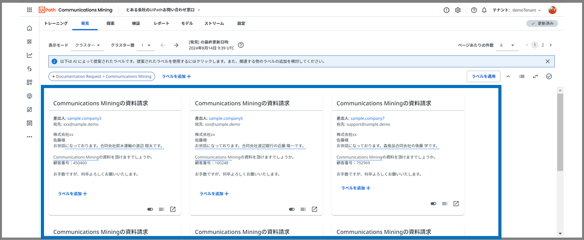The image size is (584, 240).
Task: Click the UiPath Communications Mining logo
Action: tap(76, 10)
